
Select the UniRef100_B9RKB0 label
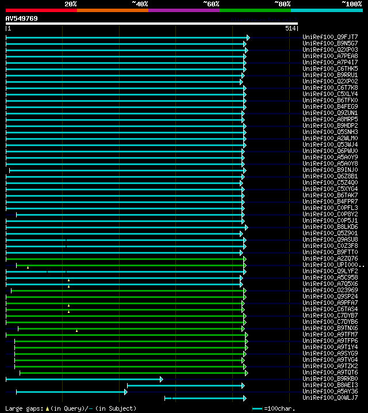pyautogui.click(x=330, y=378)
